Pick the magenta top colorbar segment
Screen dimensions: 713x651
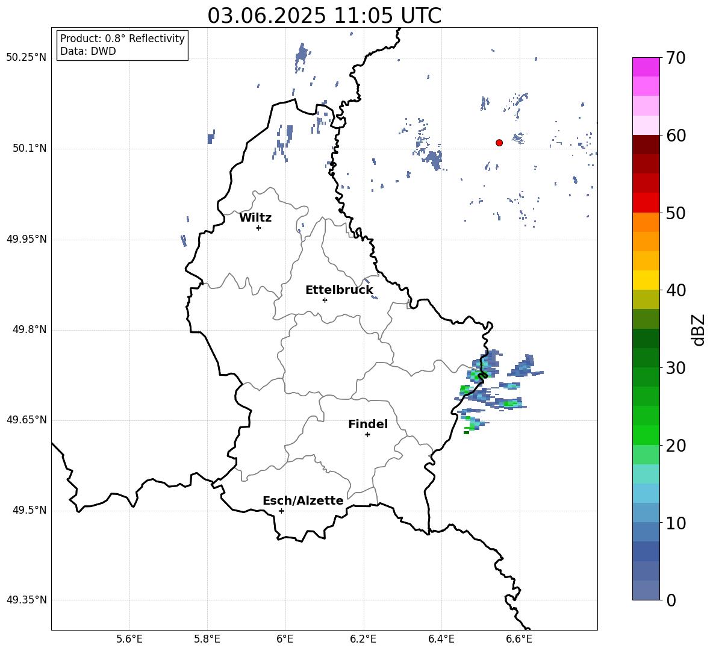point(646,67)
